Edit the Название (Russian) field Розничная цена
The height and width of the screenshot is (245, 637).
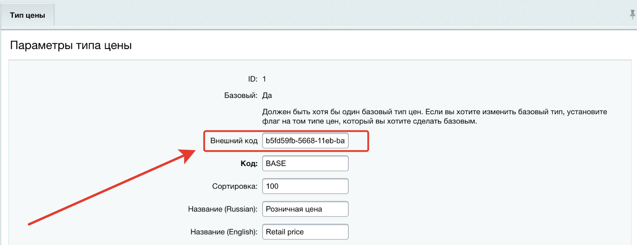[x=305, y=209]
